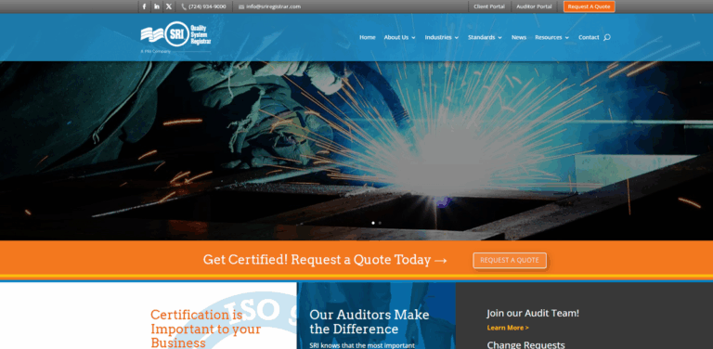
Task: Open the Contact menu item
Action: (x=589, y=37)
